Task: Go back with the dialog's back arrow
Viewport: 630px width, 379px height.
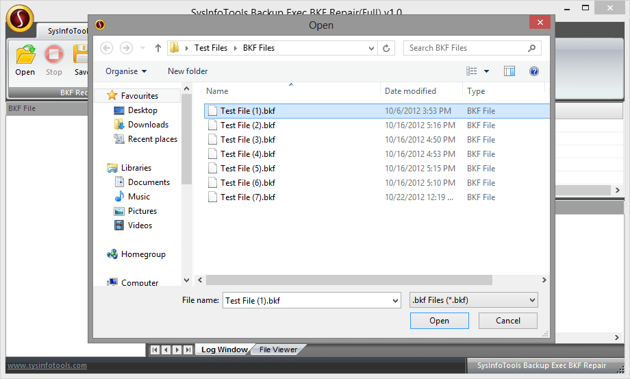Action: (x=106, y=48)
